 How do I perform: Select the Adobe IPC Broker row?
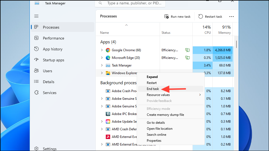tap(116, 114)
